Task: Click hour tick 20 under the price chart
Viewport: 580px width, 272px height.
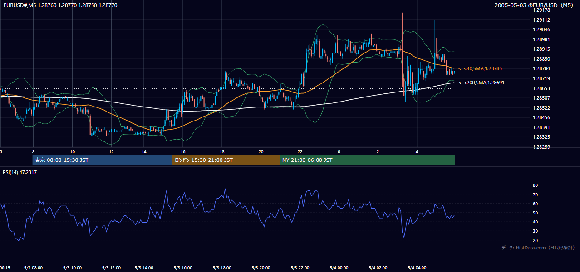Action: click(261, 151)
